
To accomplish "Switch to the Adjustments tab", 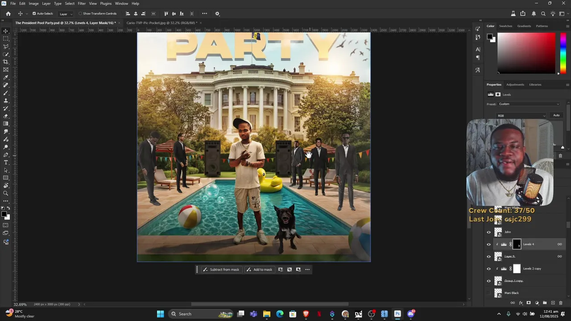I will click(515, 84).
